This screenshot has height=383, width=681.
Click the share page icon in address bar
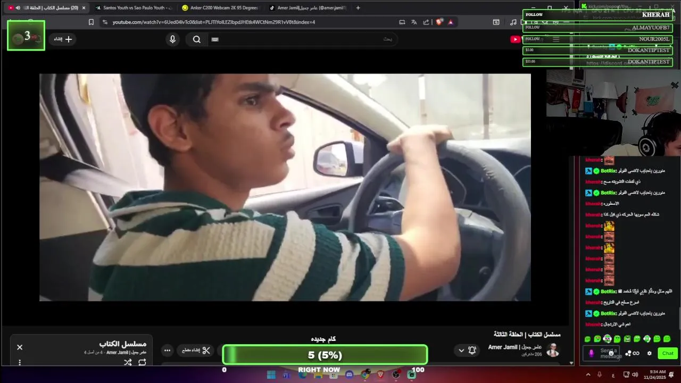(426, 22)
